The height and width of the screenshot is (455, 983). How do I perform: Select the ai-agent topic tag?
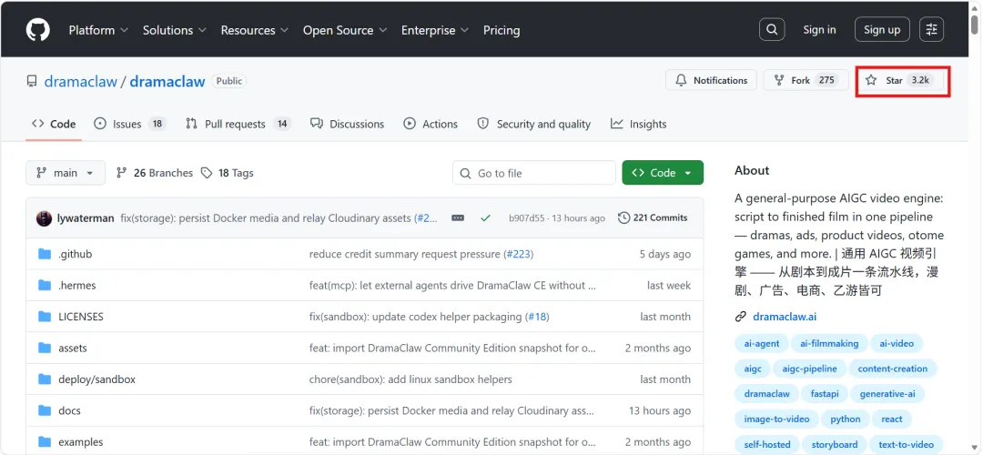point(762,343)
